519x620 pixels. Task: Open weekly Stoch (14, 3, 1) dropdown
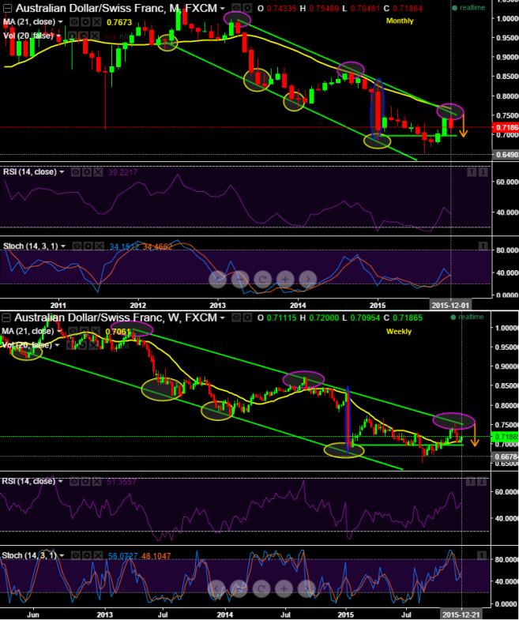click(62, 555)
